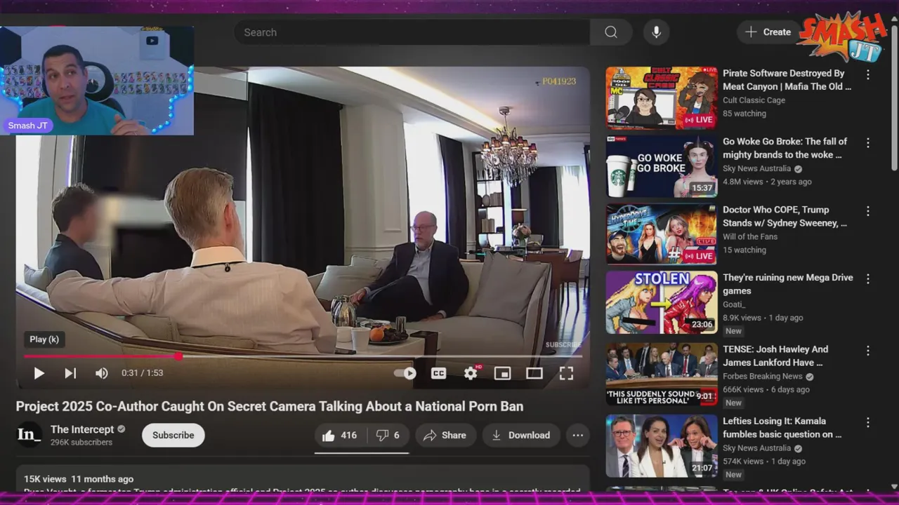Open title 'Lefties Losing It: Kamala fumbles'

(782, 428)
